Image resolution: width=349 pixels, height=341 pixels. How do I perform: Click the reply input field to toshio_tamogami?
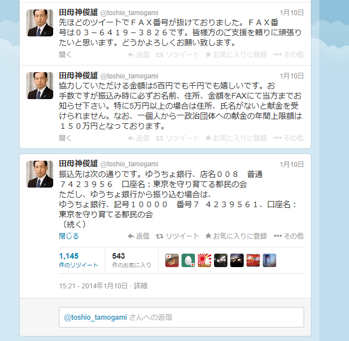[x=182, y=317]
